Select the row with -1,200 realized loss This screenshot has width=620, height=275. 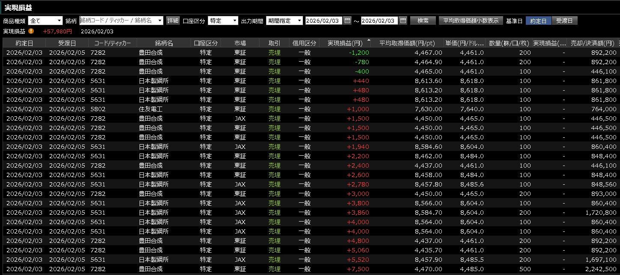[x=151, y=53]
